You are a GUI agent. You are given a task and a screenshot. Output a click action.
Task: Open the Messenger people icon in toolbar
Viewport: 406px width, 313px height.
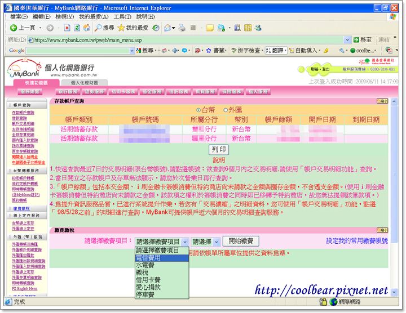pos(258,28)
